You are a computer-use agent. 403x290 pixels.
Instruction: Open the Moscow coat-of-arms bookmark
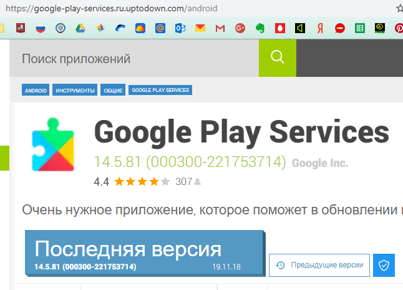(x=21, y=28)
